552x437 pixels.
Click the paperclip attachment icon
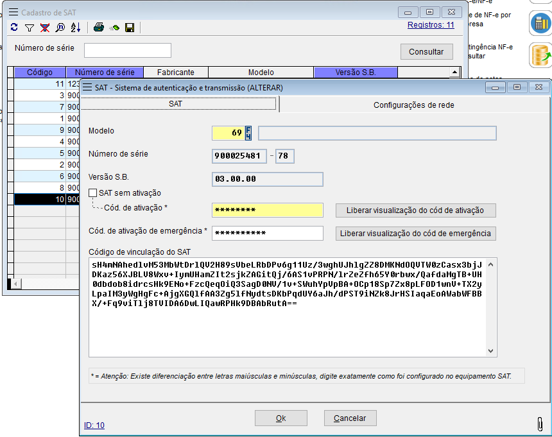coord(540,424)
